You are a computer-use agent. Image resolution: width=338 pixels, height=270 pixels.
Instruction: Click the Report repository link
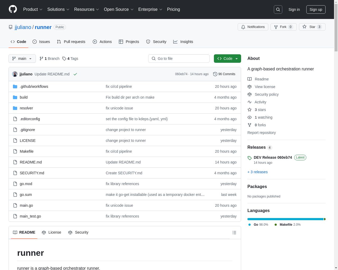point(261,133)
